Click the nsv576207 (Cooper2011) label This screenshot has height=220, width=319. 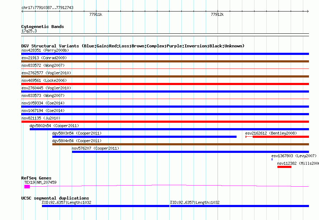(95, 148)
